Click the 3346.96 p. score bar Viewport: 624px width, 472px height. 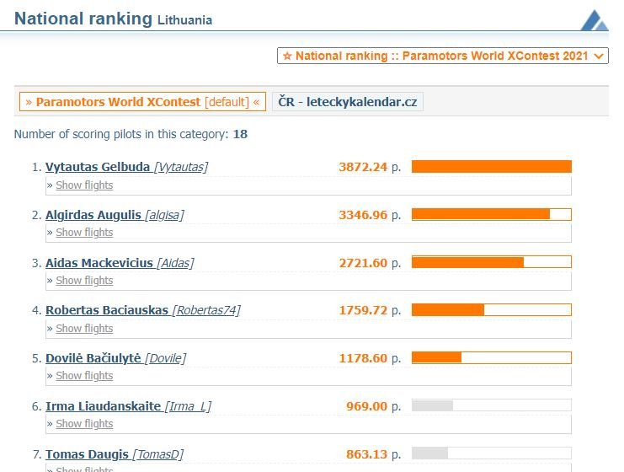[x=492, y=214]
